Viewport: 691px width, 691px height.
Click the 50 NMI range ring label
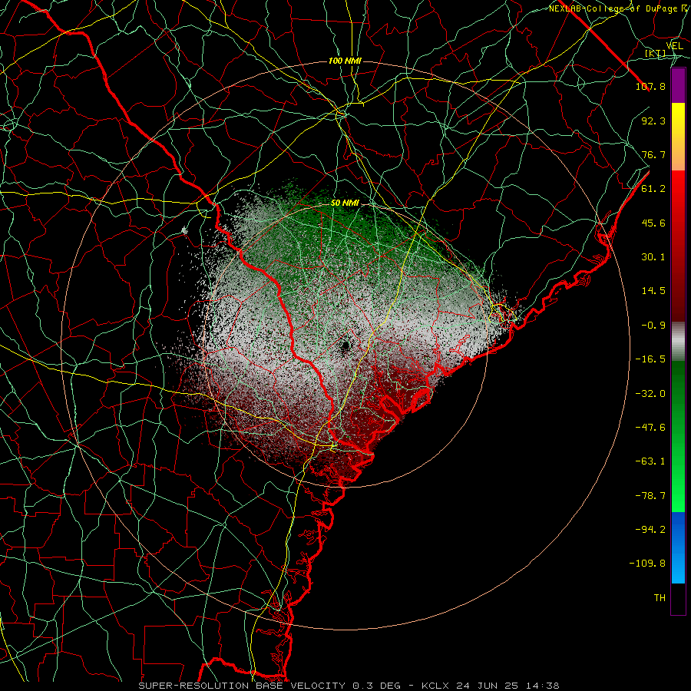coord(345,203)
